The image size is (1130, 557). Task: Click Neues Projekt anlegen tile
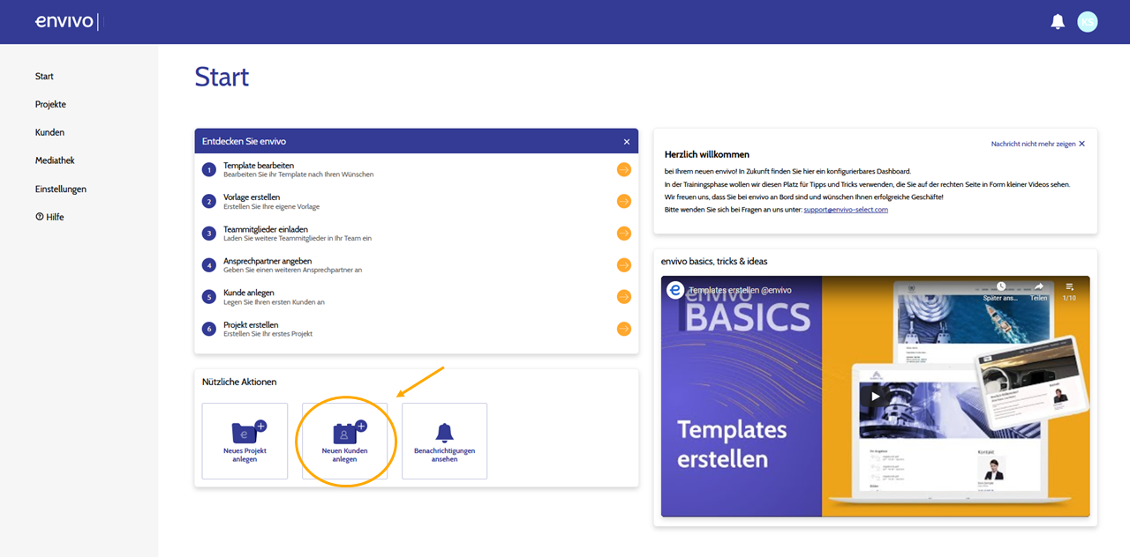(245, 442)
